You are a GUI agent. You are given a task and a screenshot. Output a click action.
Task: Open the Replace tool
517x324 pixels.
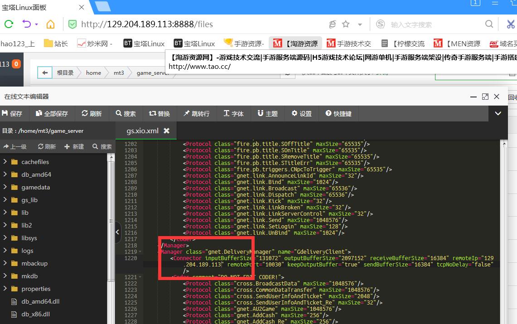coord(159,113)
